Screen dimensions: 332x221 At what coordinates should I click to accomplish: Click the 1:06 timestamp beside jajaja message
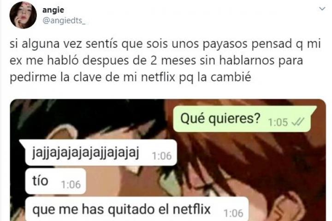click(162, 156)
